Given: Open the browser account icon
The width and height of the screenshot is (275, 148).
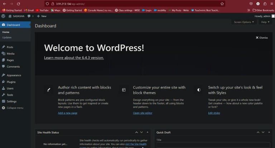Looking at the screenshot, I should (x=258, y=4).
